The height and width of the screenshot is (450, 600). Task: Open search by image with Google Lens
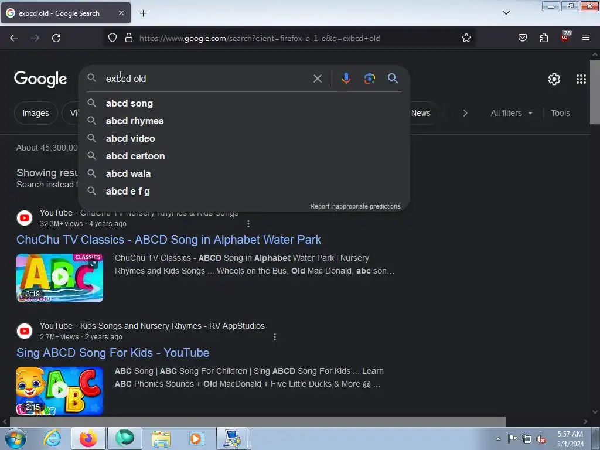coord(369,79)
